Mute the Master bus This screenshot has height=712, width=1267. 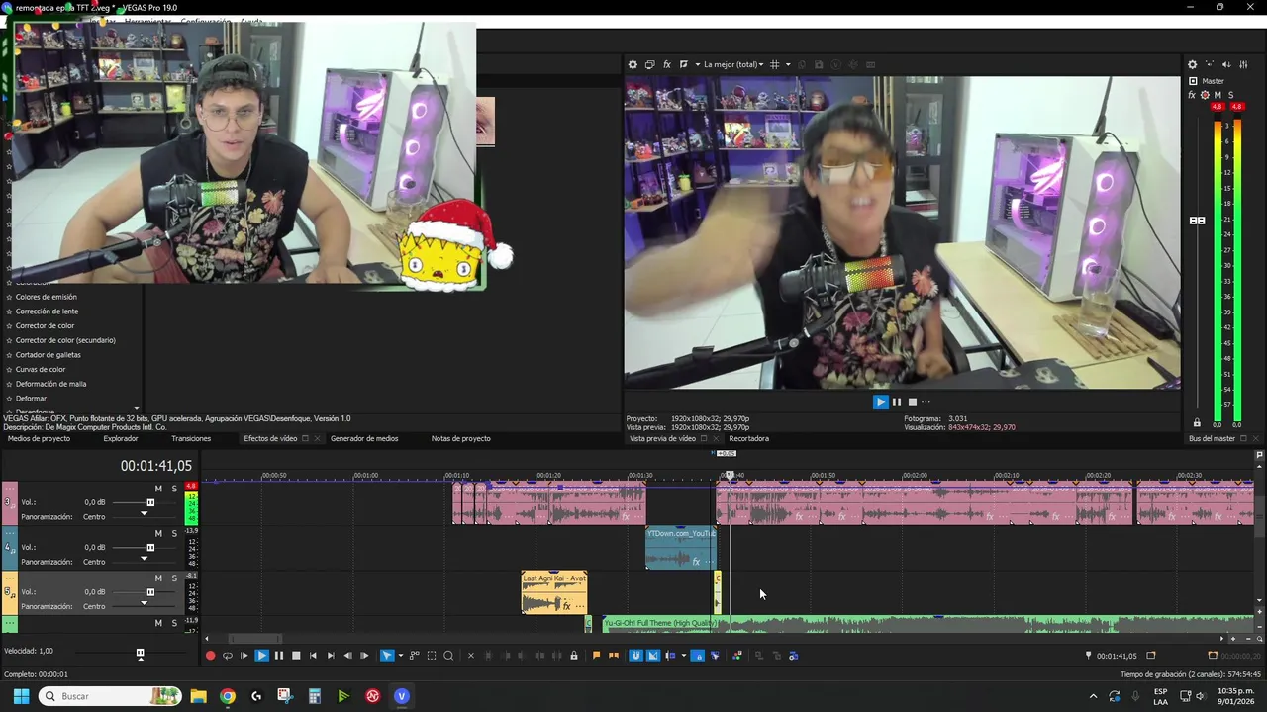(1218, 95)
